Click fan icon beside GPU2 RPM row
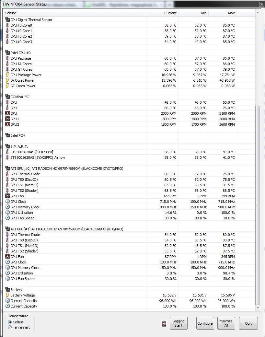265x337 pixels. click(x=7, y=124)
